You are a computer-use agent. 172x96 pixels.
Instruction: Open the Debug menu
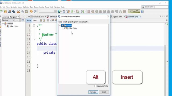36,7
